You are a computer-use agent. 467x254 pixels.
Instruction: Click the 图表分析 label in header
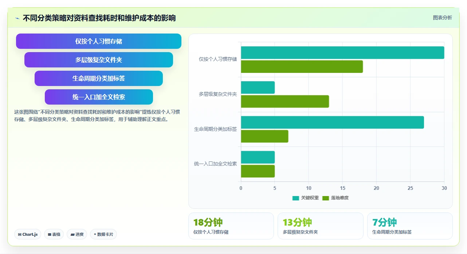tap(442, 18)
